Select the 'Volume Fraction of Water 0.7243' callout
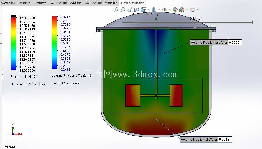Image resolution: width=262 pixels, height=149 pixels. 206,139
